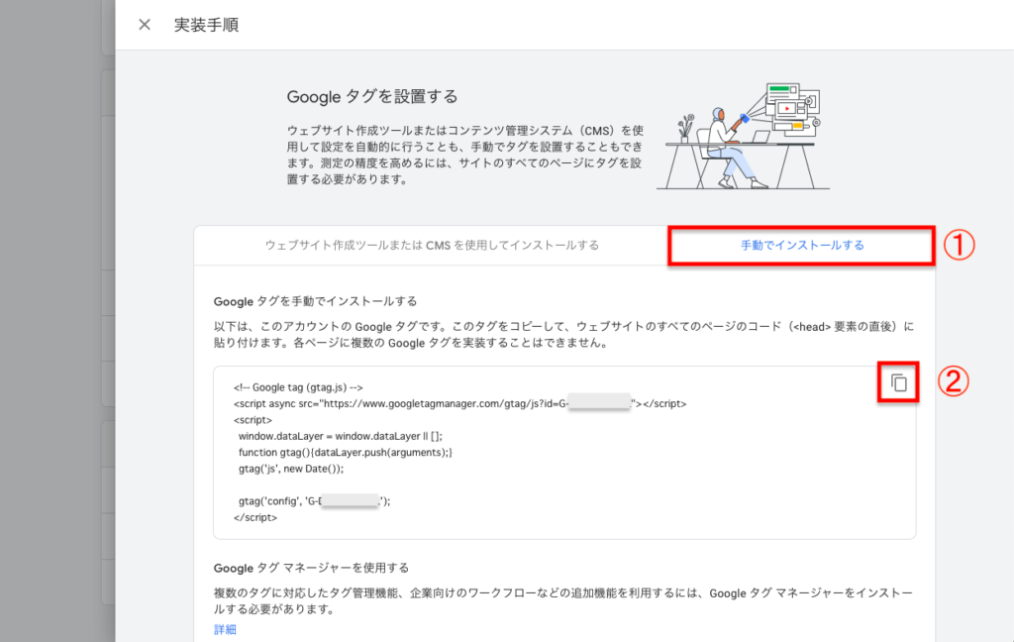This screenshot has height=642, width=1014.
Task: Click the function gtag() code line
Action: click(346, 453)
